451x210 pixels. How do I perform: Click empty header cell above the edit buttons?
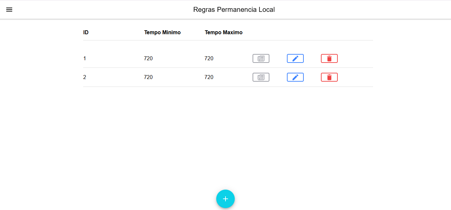click(295, 32)
